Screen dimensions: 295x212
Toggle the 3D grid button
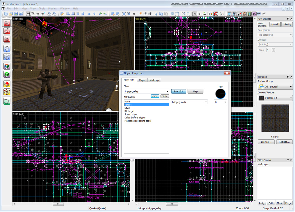[33, 14]
